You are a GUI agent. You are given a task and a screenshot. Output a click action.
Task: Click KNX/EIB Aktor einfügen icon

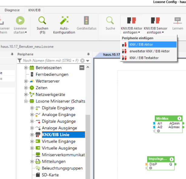pyautogui.click(x=131, y=20)
